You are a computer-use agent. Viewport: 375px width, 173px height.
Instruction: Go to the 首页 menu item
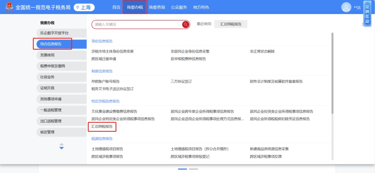point(116,7)
